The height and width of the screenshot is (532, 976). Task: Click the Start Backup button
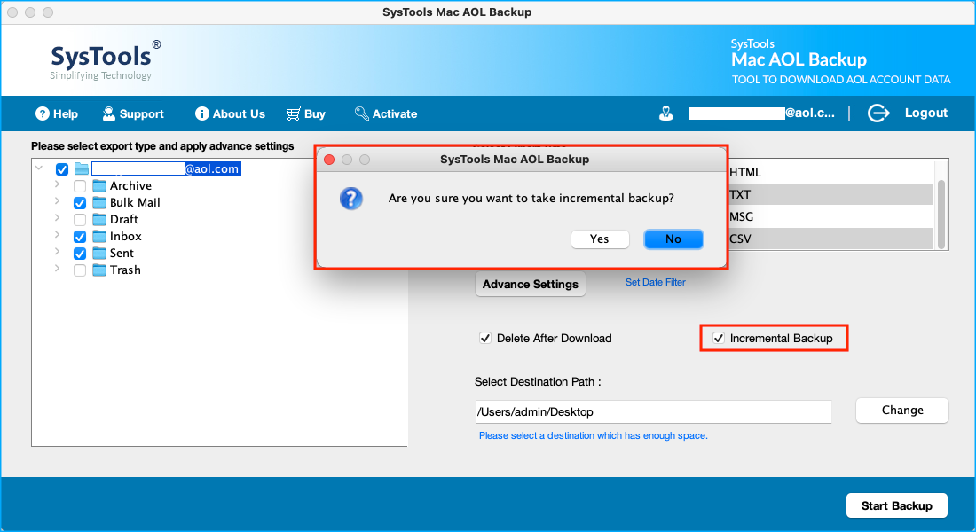896,505
